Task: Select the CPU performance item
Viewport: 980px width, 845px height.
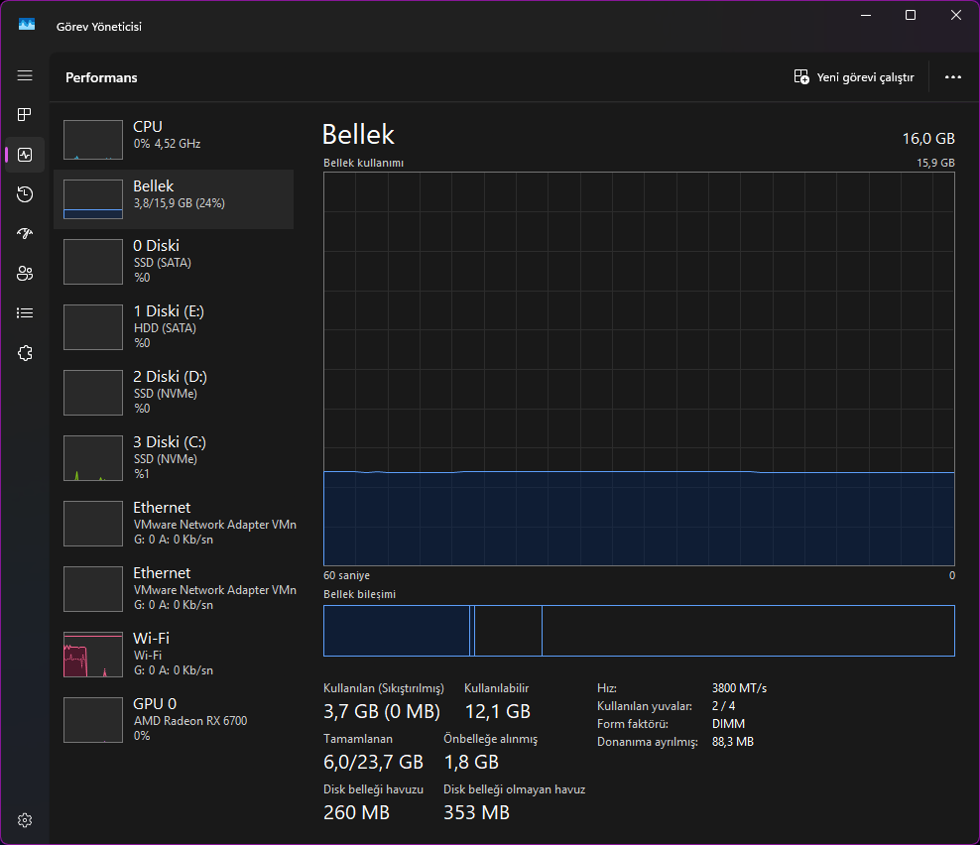Action: click(x=174, y=140)
